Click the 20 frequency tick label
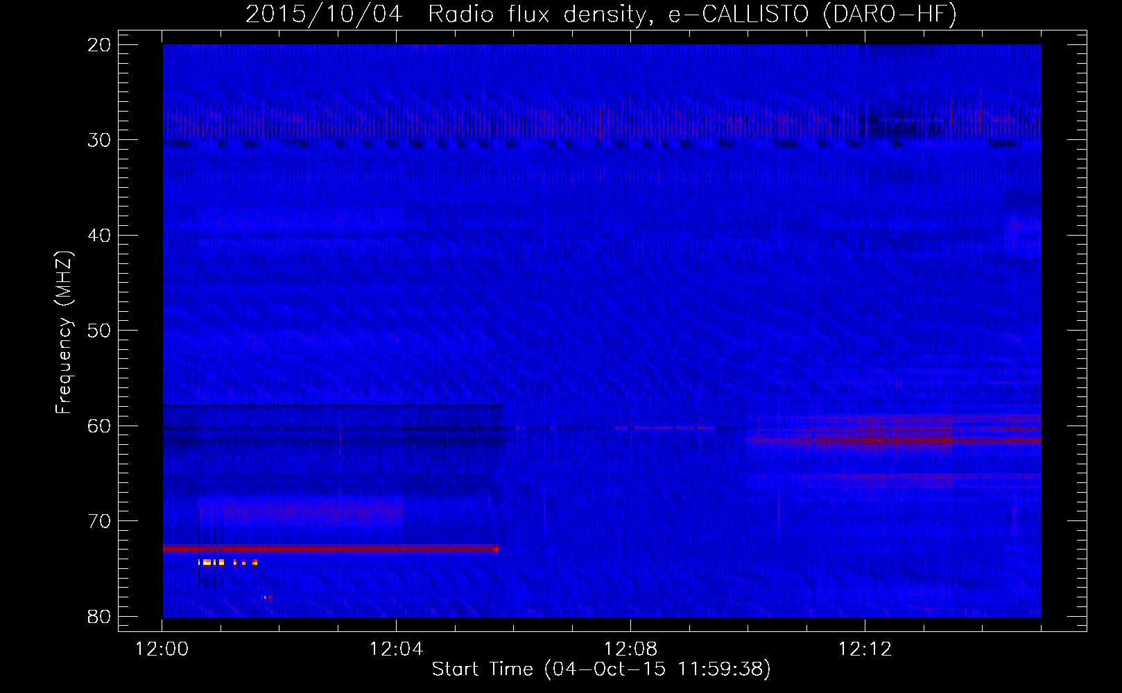 (99, 45)
